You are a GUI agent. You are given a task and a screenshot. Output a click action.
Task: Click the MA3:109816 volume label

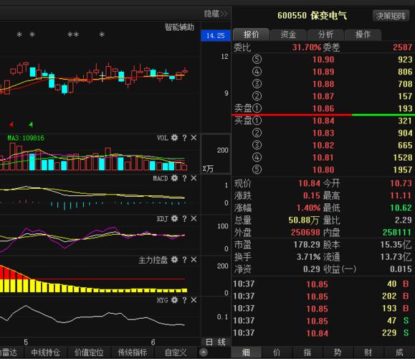point(26,138)
